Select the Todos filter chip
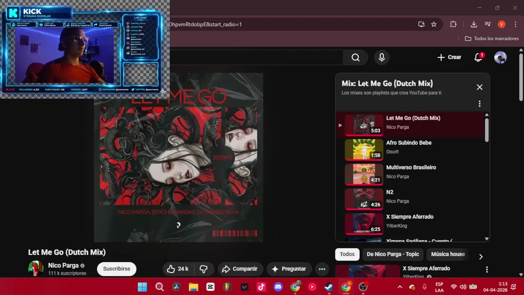Screen dimensions: 524x295 (347, 254)
